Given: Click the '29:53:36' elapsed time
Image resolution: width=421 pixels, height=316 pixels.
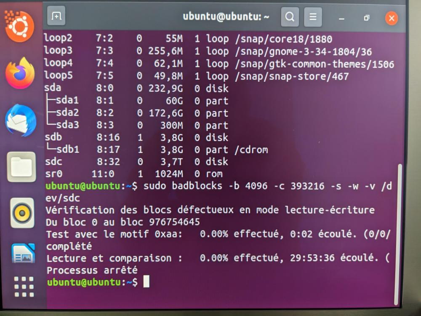Looking at the screenshot, I should pyautogui.click(x=312, y=258).
